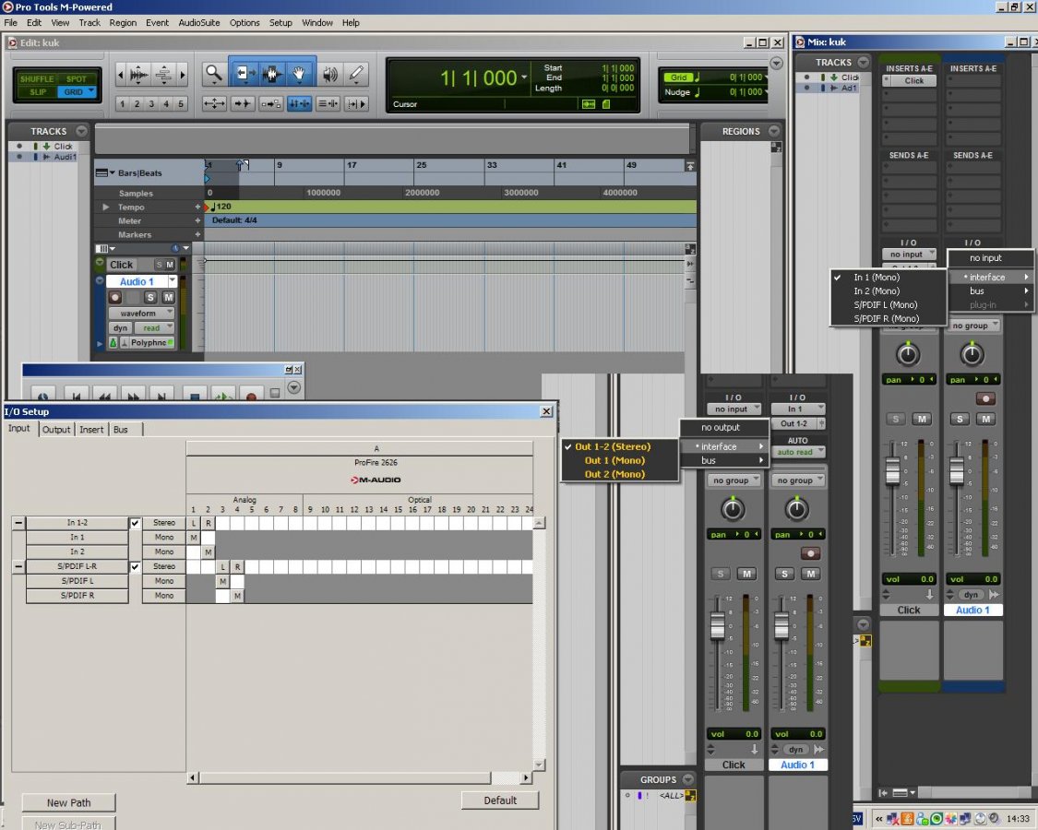
Task: Open the Edit window toolbar round menu icon
Action: click(776, 63)
